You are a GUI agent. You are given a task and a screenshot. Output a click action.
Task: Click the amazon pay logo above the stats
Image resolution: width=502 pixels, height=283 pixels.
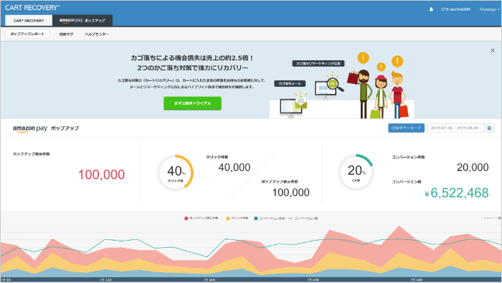30,128
